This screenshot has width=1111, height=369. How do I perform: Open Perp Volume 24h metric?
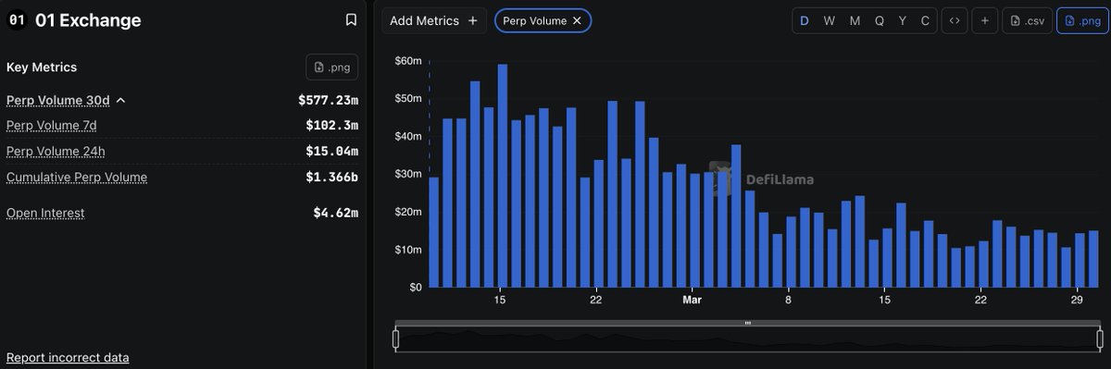[x=55, y=151]
